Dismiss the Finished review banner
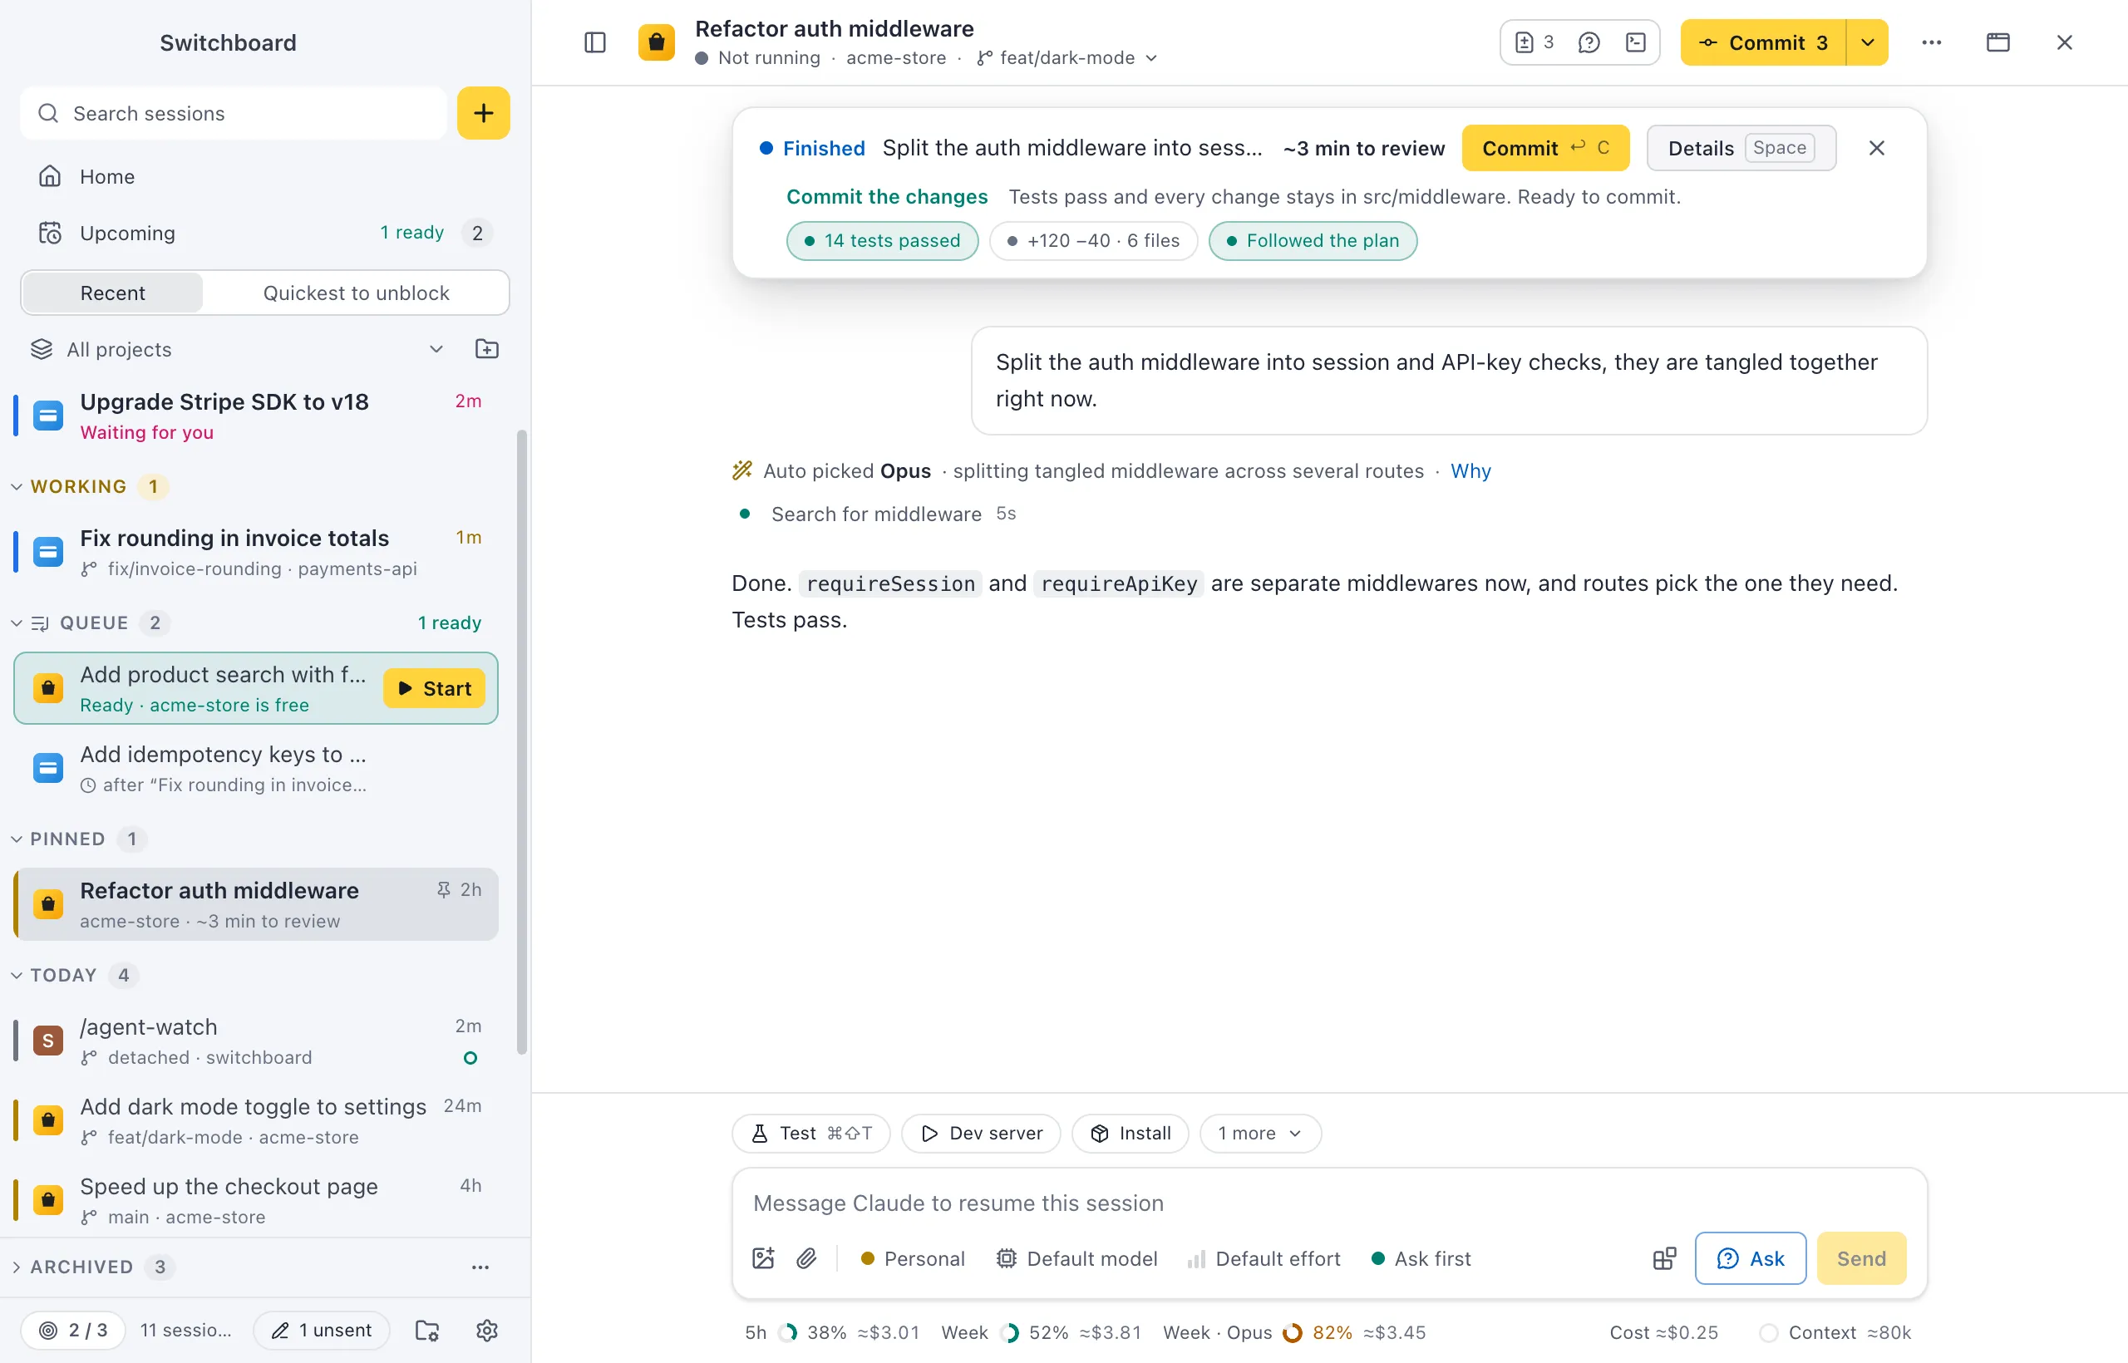Image resolution: width=2128 pixels, height=1363 pixels. (1876, 148)
